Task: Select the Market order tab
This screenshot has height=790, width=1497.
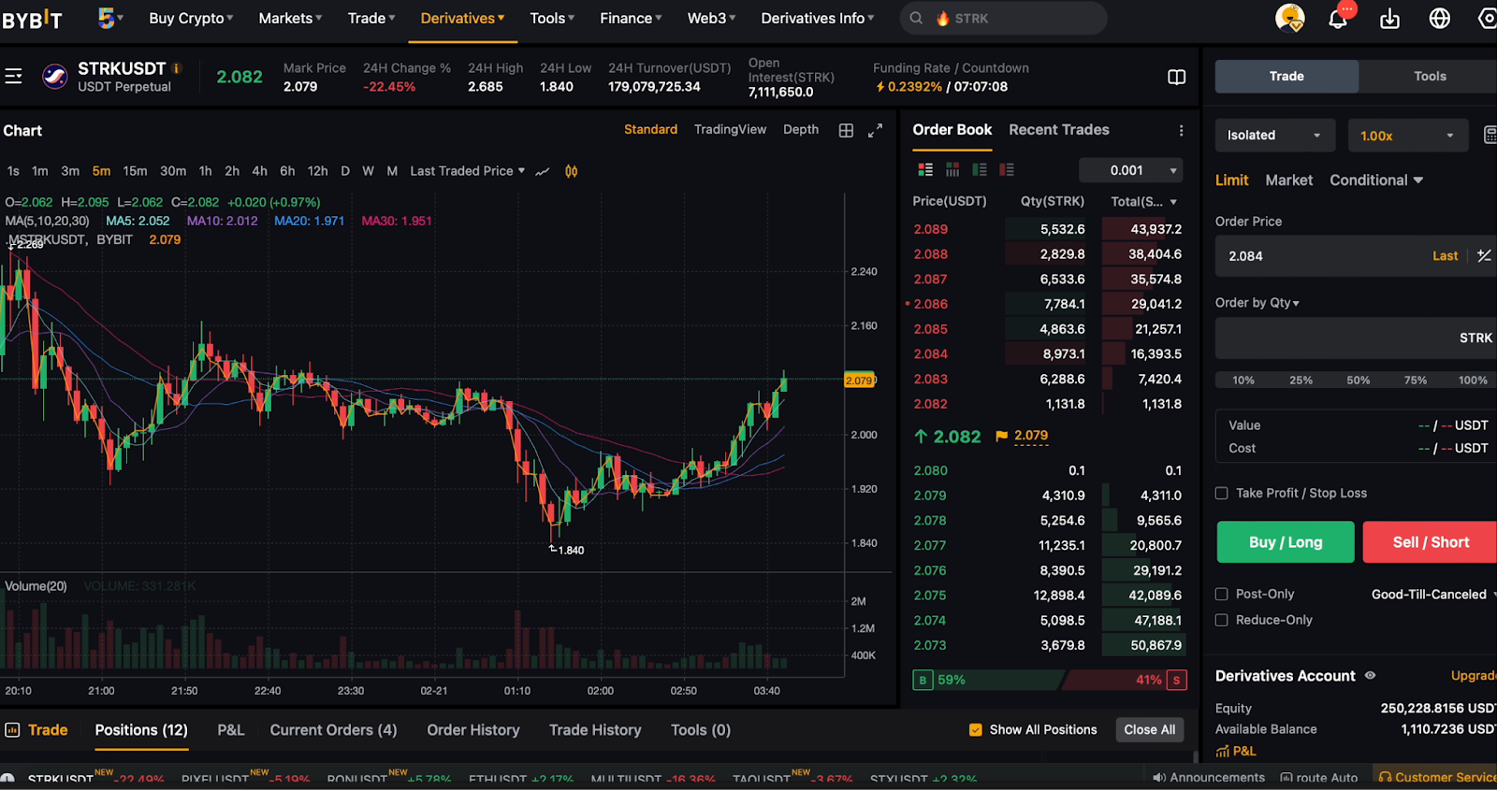Action: tap(1289, 180)
